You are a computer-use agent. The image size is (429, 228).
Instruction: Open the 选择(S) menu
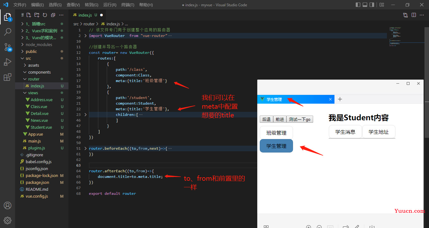pyautogui.click(x=55, y=5)
